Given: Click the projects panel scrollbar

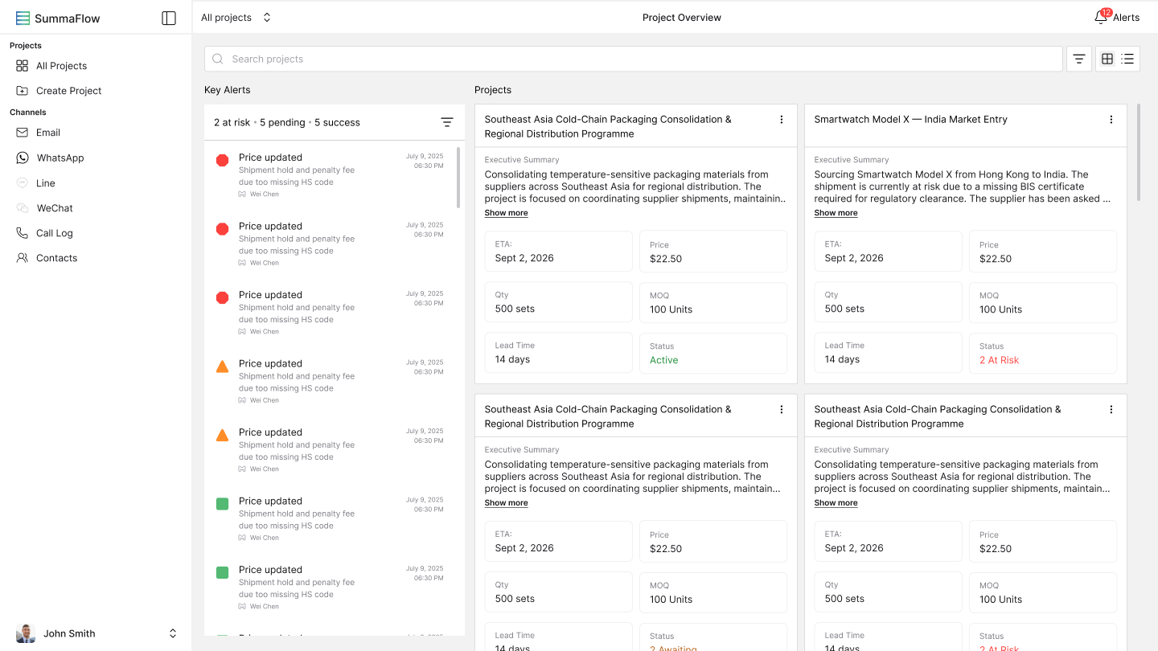Looking at the screenshot, I should (x=1138, y=152).
